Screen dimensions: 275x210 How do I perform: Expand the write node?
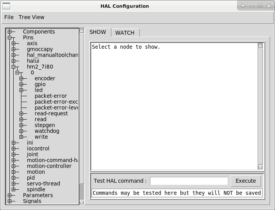[21, 137]
